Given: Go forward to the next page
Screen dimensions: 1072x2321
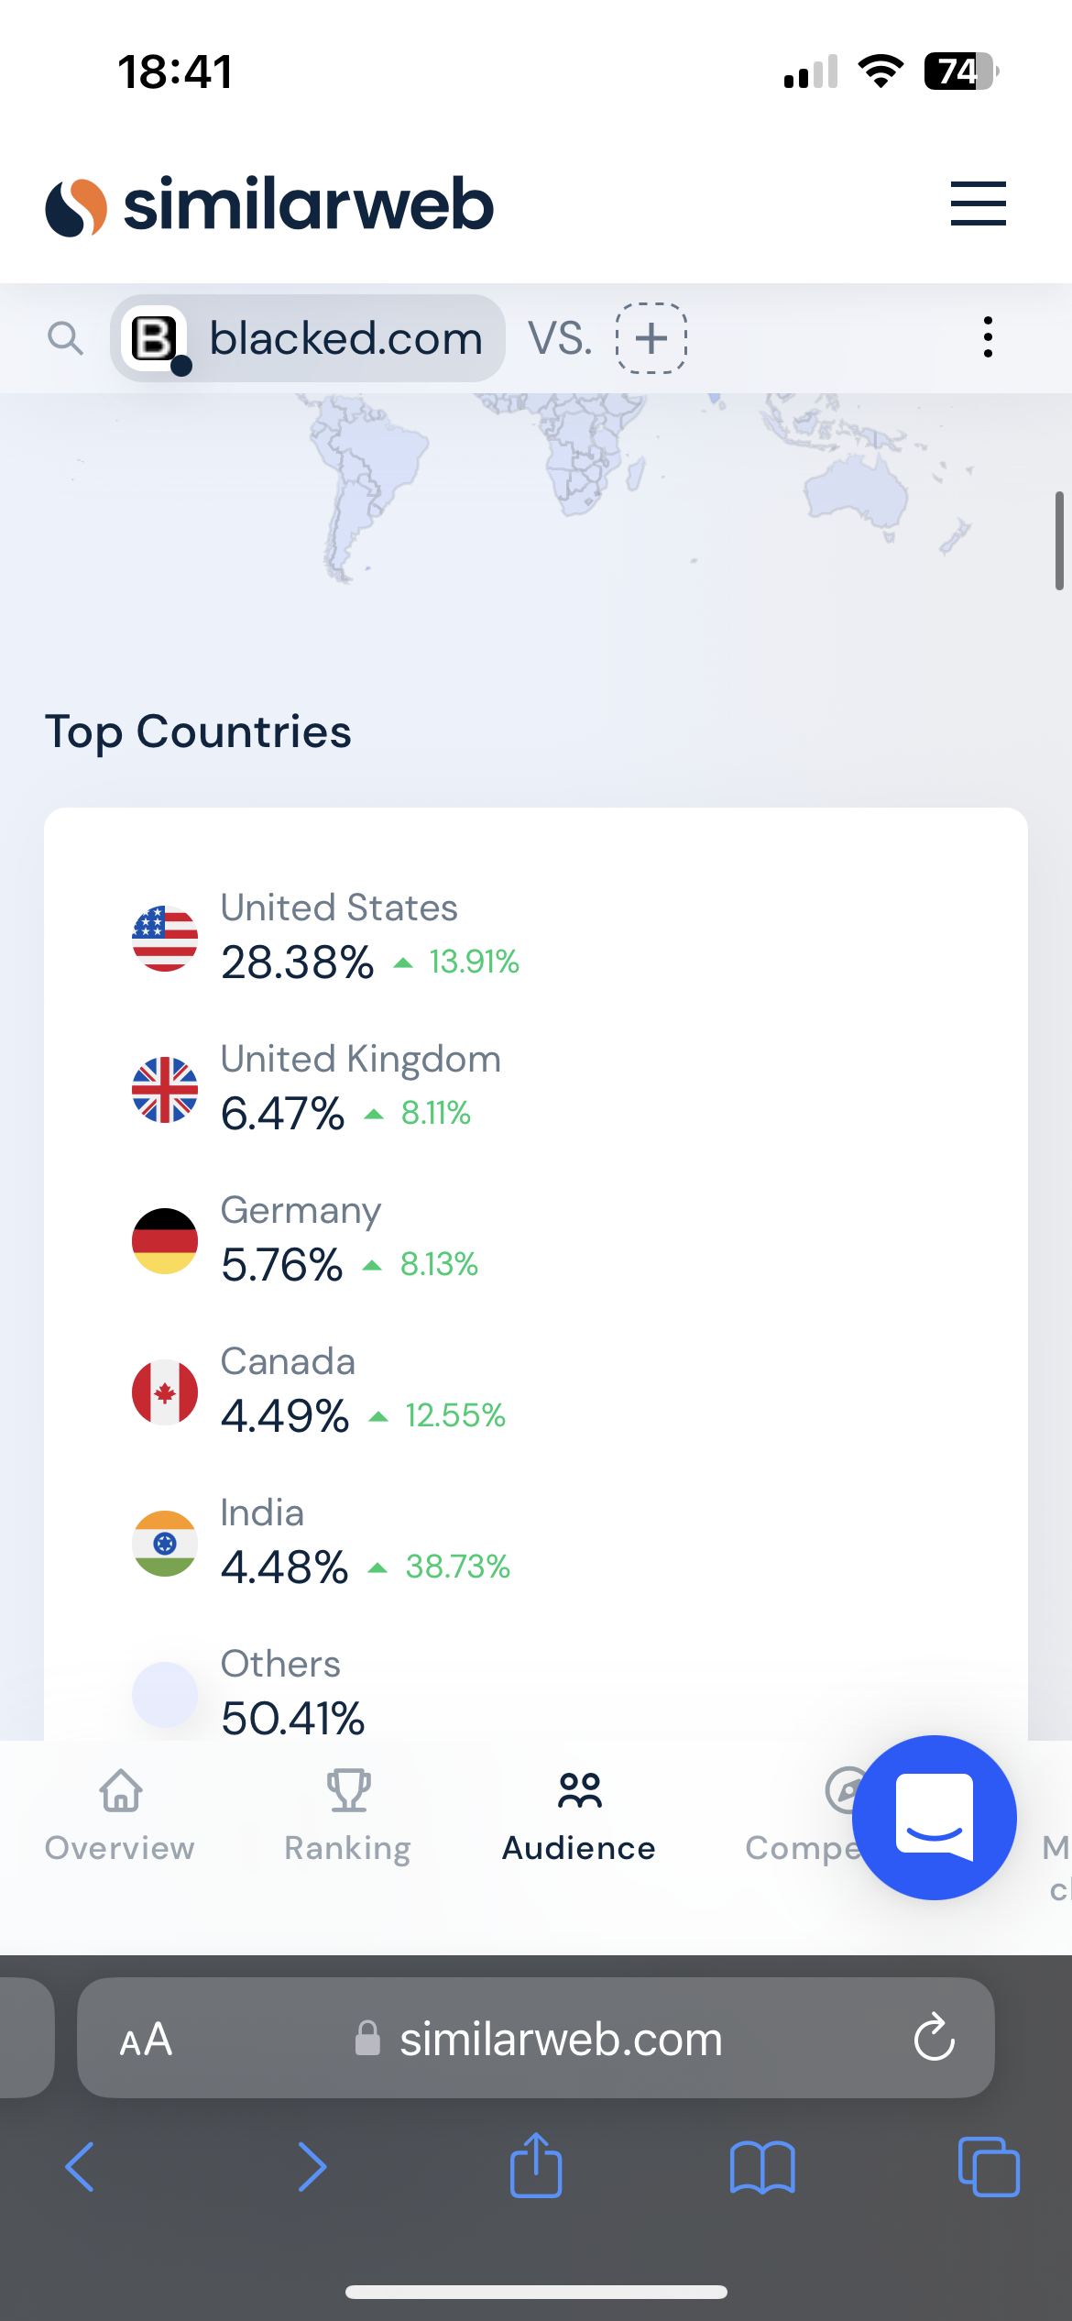Looking at the screenshot, I should (x=312, y=2167).
